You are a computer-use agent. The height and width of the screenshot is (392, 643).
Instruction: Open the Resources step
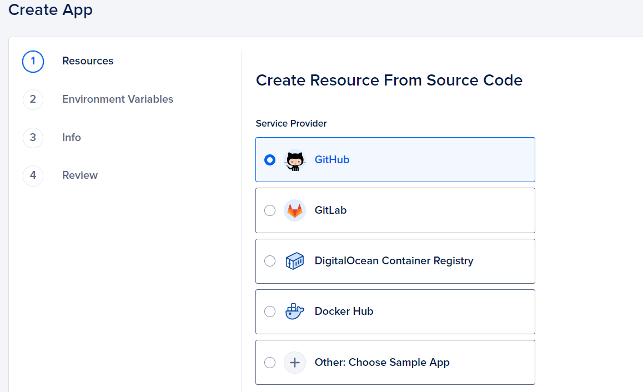click(x=88, y=61)
